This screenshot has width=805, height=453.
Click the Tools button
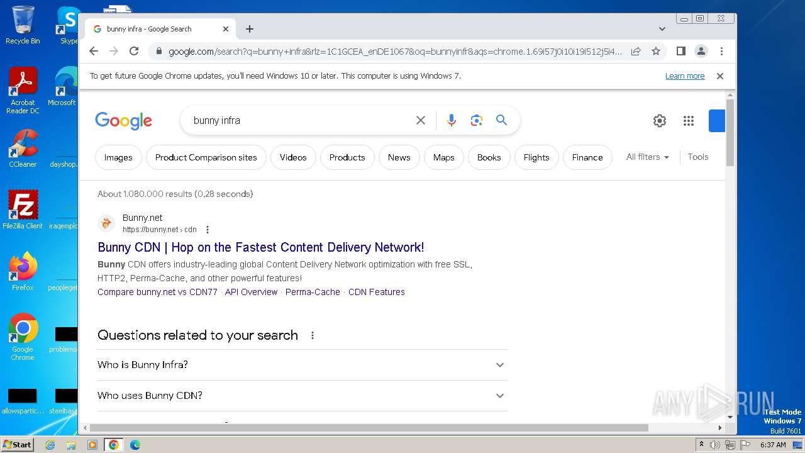point(698,157)
